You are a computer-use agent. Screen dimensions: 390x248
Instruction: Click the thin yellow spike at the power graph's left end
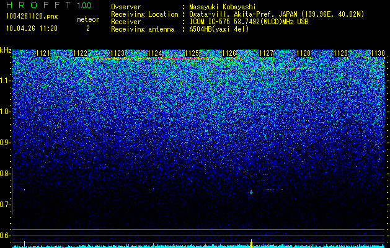pos(24,244)
